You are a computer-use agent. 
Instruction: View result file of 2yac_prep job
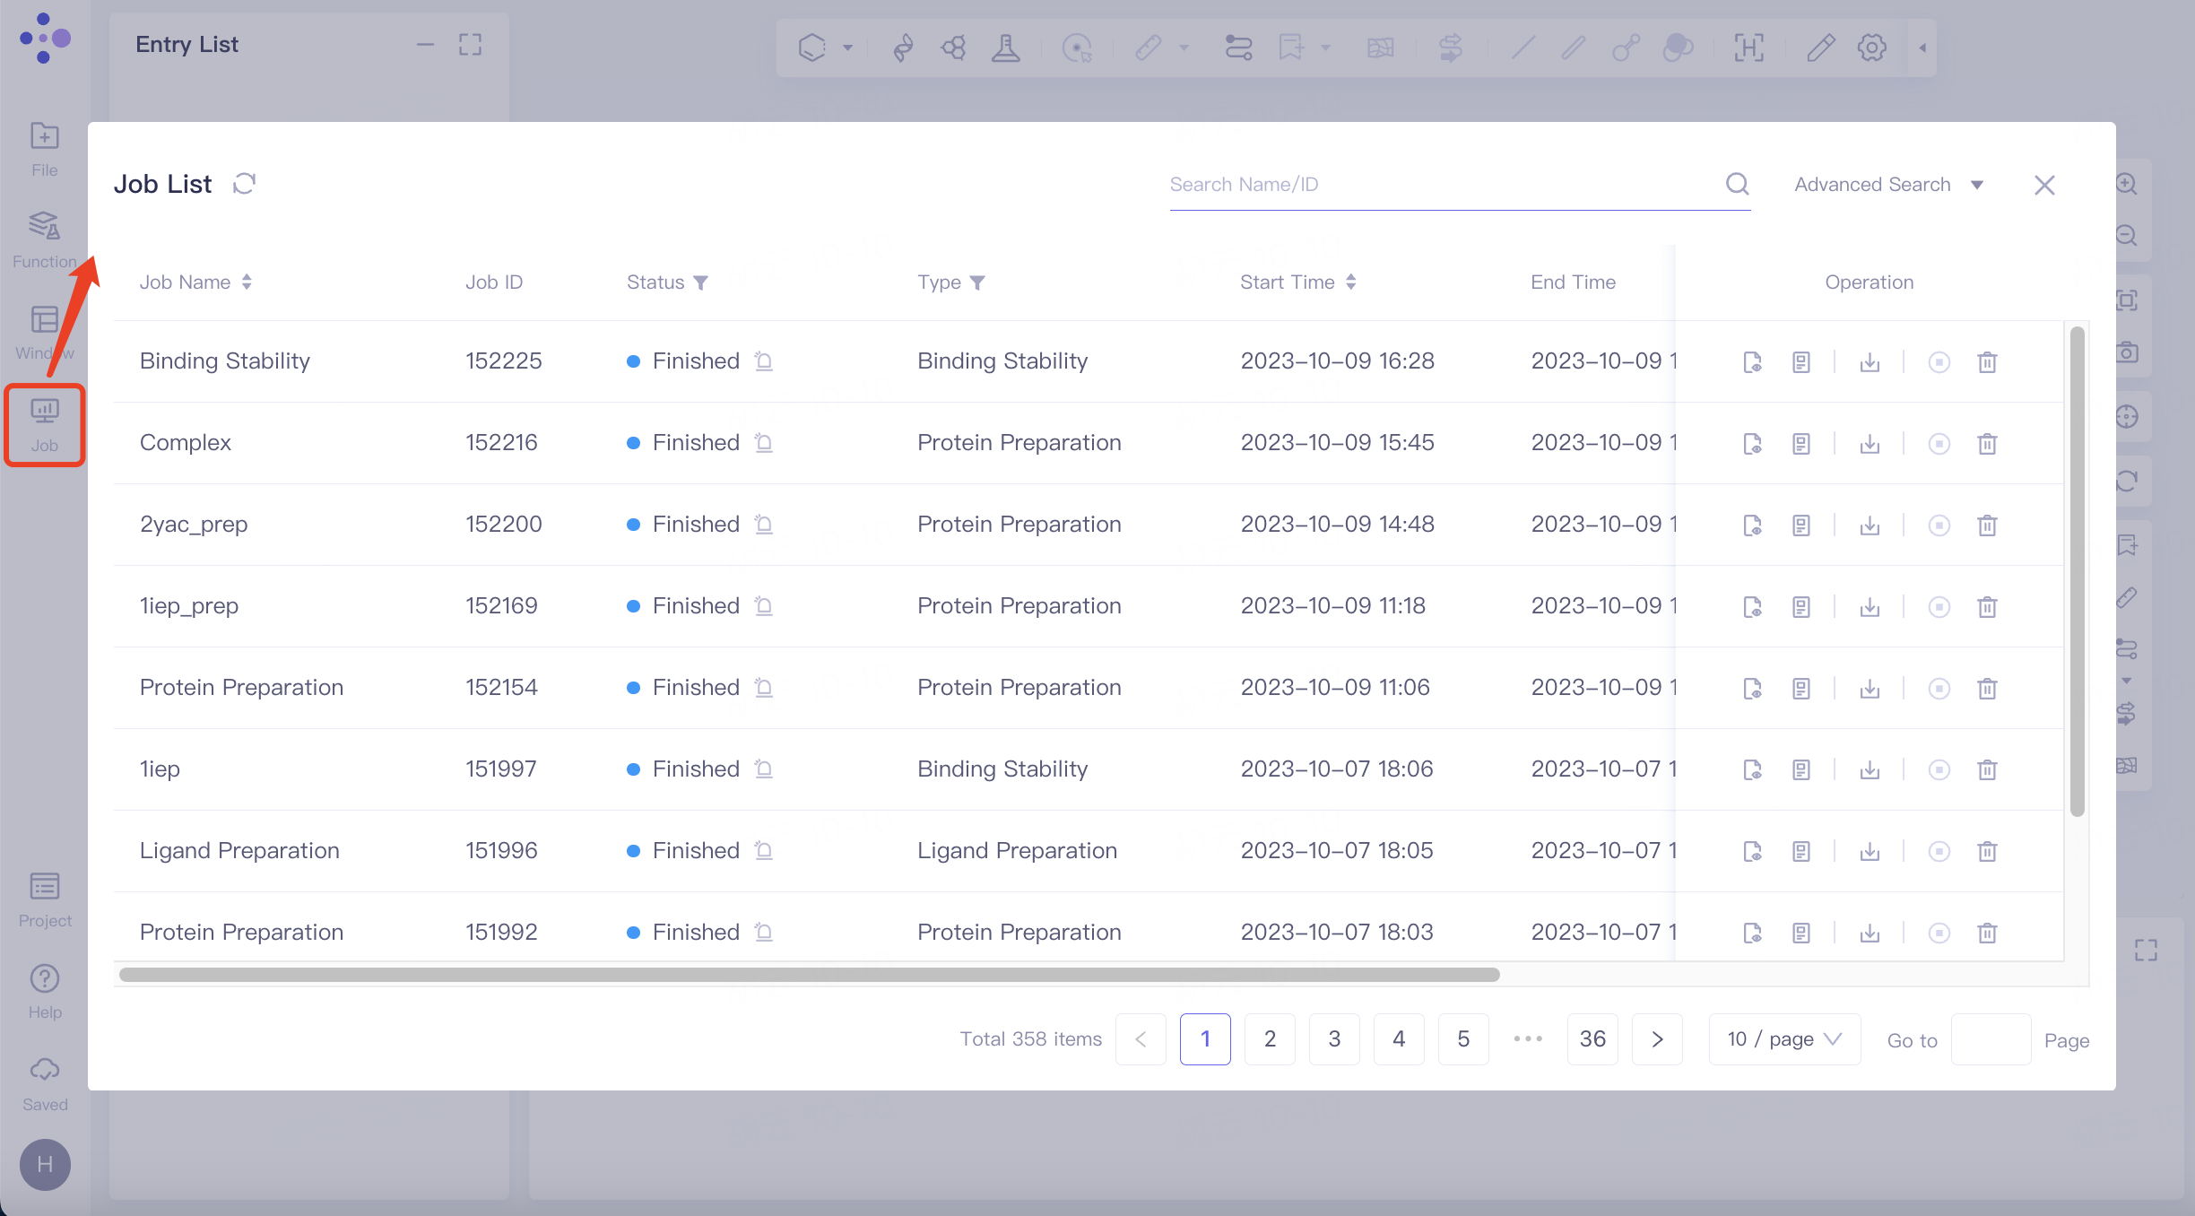1752,525
